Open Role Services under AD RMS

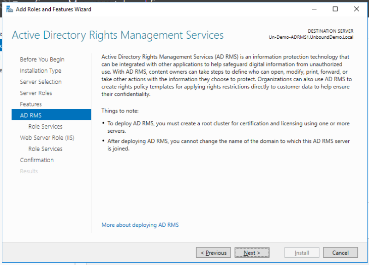45,126
